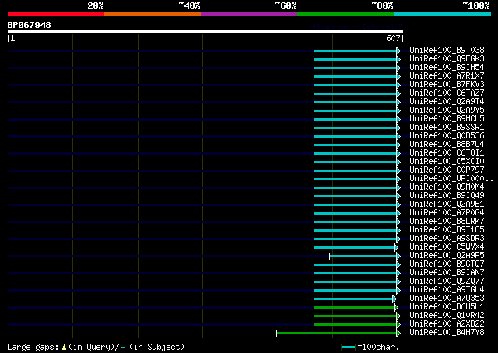Click UniRef100_B8B7U4 label
This screenshot has width=498, height=353.
447,145
